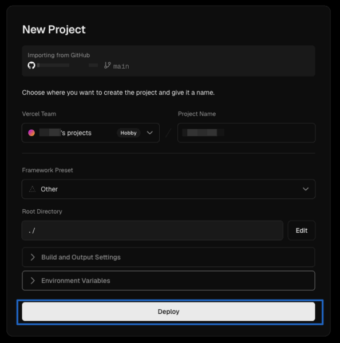The height and width of the screenshot is (343, 340).
Task: Click the chevron beside Build and Output Settings
Action: (33, 257)
